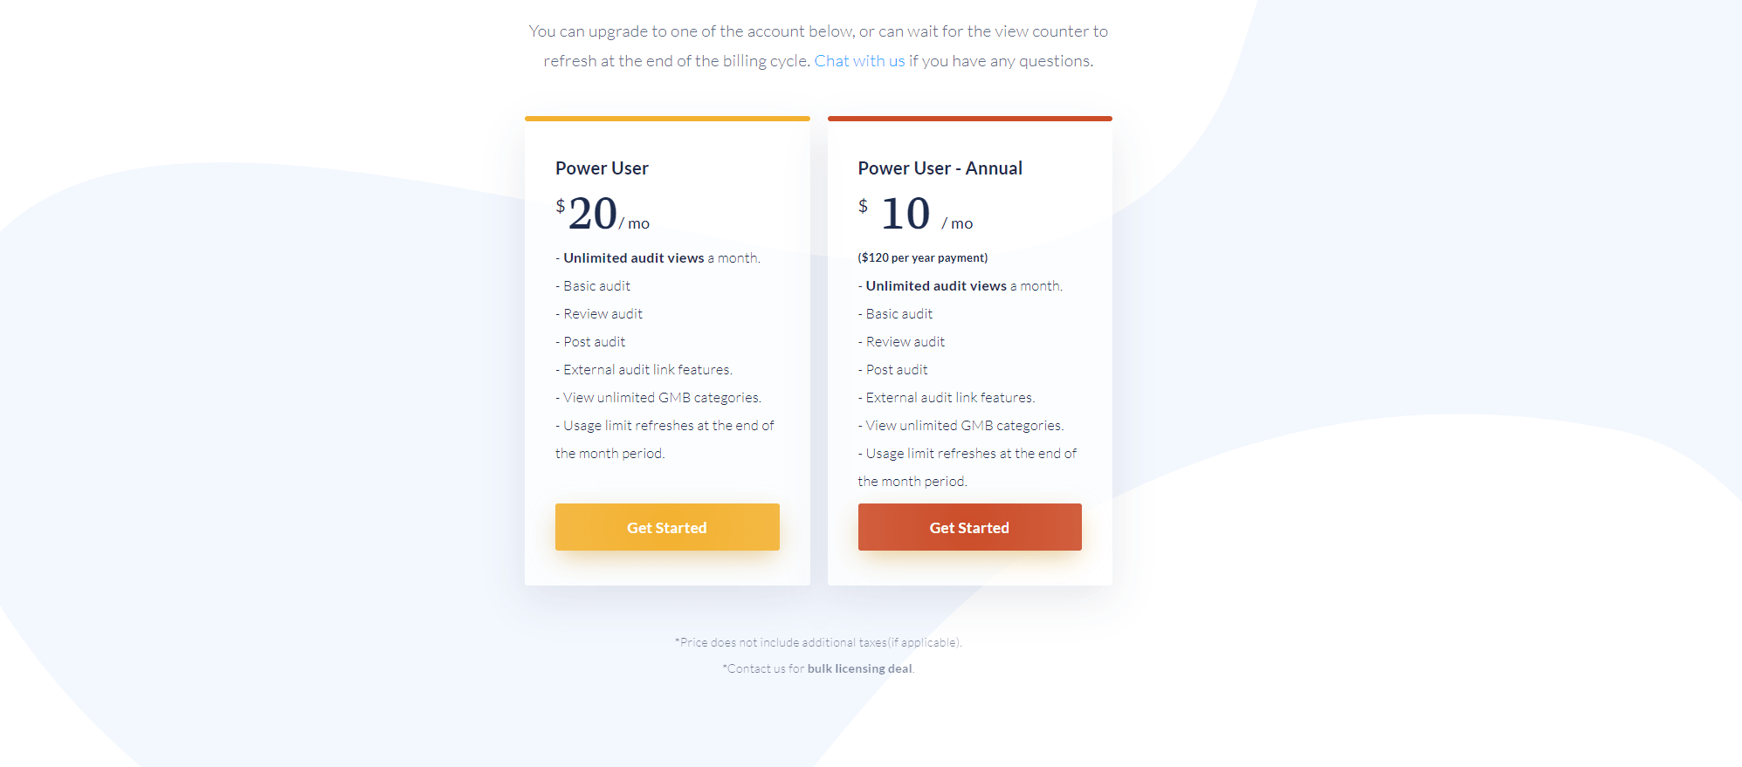
Task: Click "Post audit" in the monthly Power User plan
Action: coord(594,342)
